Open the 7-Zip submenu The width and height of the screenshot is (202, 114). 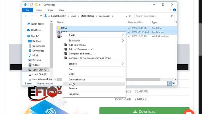click(94, 35)
